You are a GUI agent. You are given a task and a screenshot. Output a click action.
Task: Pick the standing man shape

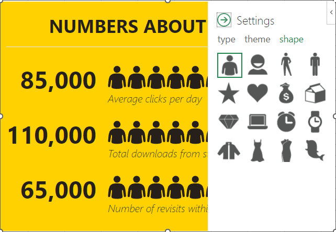pyautogui.click(x=315, y=65)
